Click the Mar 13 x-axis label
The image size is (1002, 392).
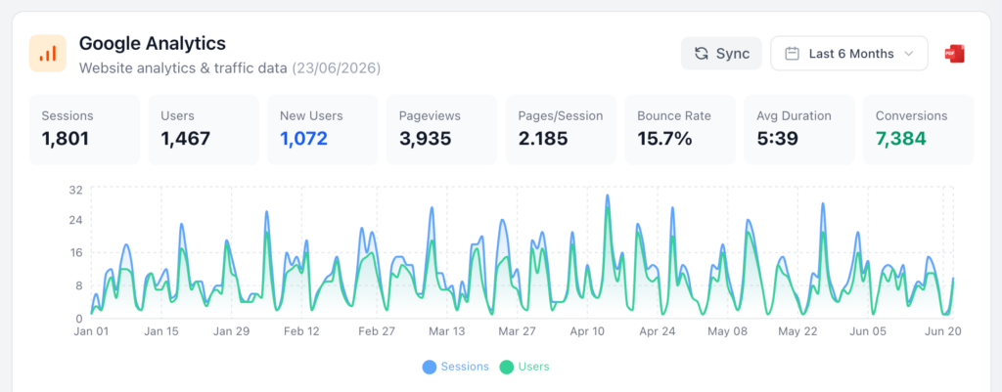pos(447,331)
